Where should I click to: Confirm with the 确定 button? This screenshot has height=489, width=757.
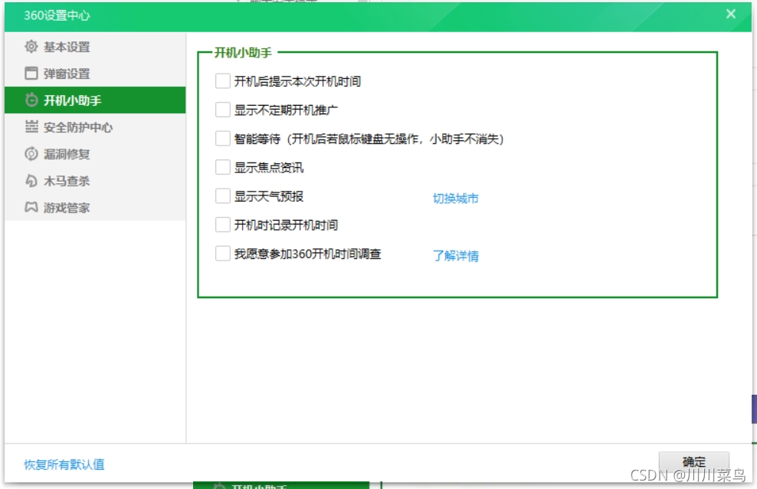[693, 462]
